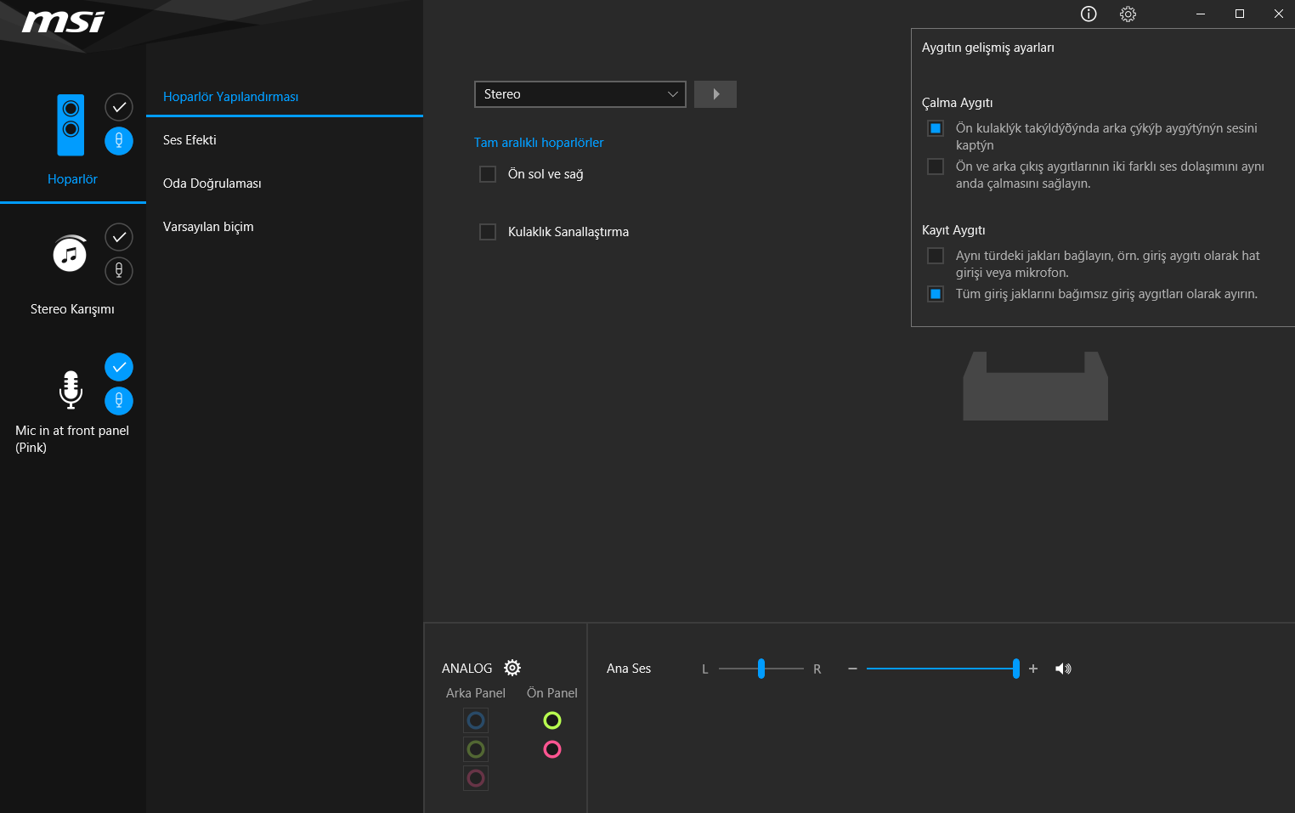Set Hoparlör as default communication device
This screenshot has height=813, width=1295.
119,141
